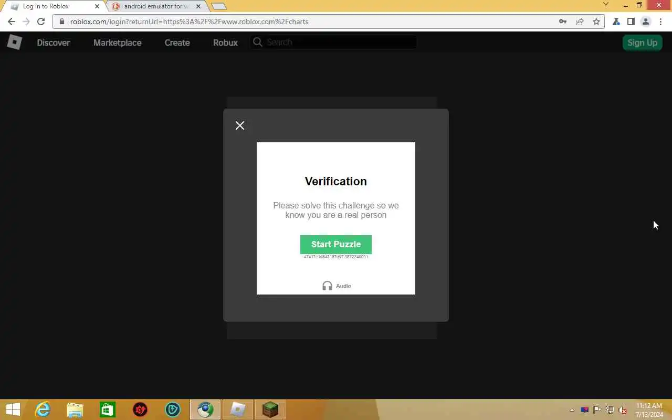Image resolution: width=672 pixels, height=420 pixels.
Task: Open the Roblox taskbar icon
Action: pos(238,409)
